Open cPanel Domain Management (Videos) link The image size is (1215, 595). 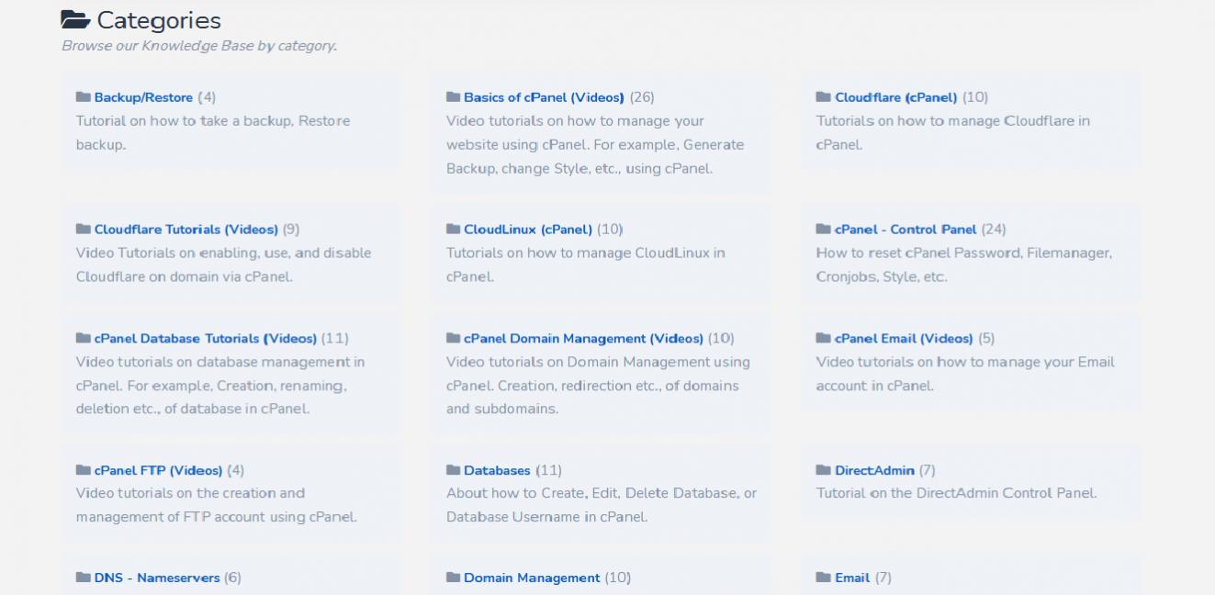point(583,339)
